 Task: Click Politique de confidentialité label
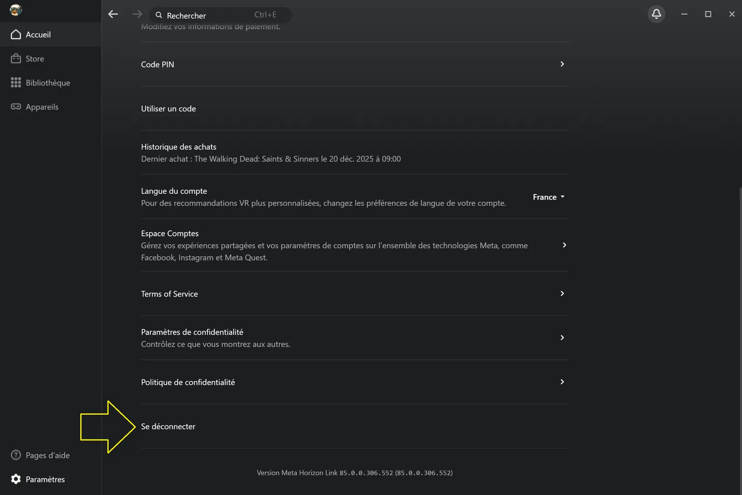(x=188, y=382)
